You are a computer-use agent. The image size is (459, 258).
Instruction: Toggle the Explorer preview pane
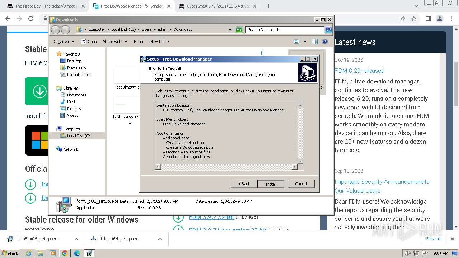pyautogui.click(x=315, y=42)
